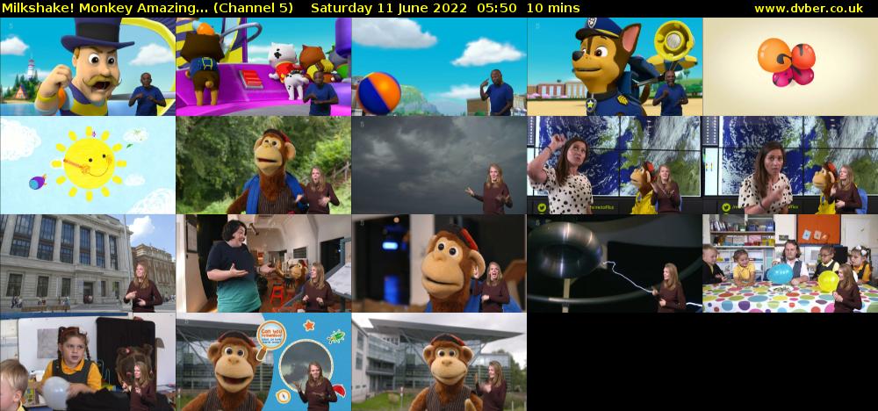Open last thumbnail of monkey outside glass building
878x411 pixels.
439,362
